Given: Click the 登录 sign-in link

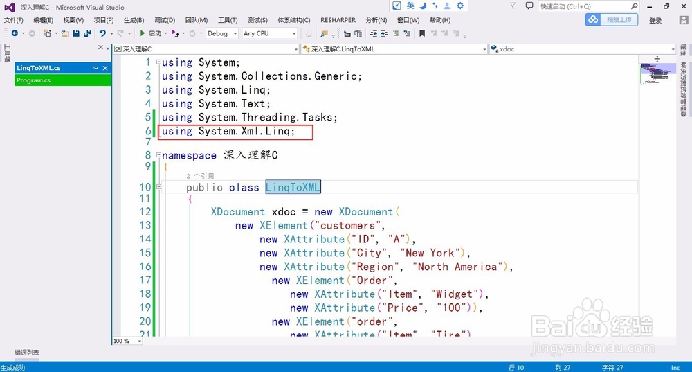Looking at the screenshot, I should 655,20.
